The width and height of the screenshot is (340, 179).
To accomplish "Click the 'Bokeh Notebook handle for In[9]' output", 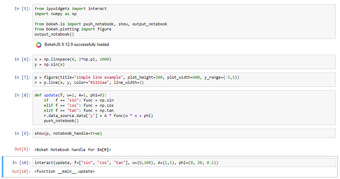I will point(73,150).
